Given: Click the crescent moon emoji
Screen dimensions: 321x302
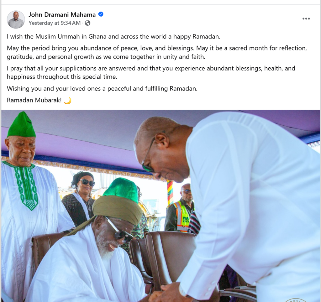Looking at the screenshot, I should click(68, 101).
